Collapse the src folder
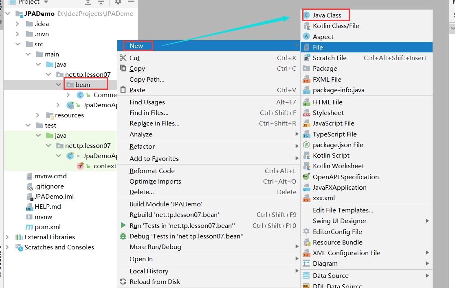Image resolution: width=455 pixels, height=288 pixels. pyautogui.click(x=18, y=44)
